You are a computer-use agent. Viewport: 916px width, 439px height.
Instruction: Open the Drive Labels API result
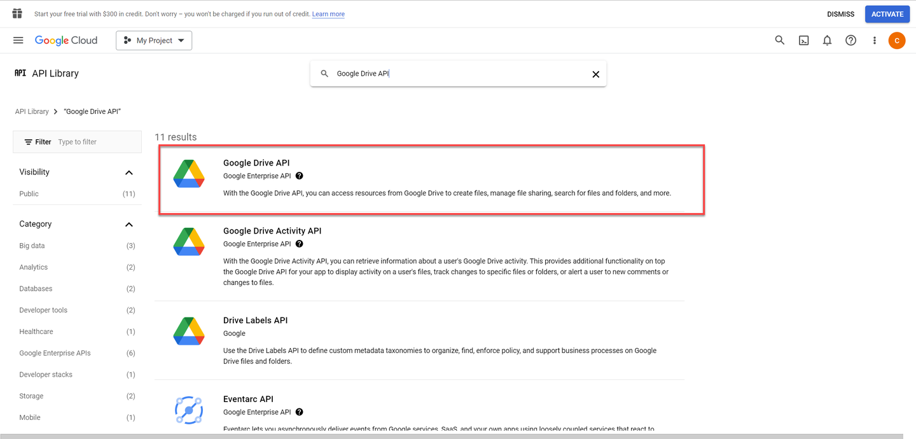pos(255,320)
